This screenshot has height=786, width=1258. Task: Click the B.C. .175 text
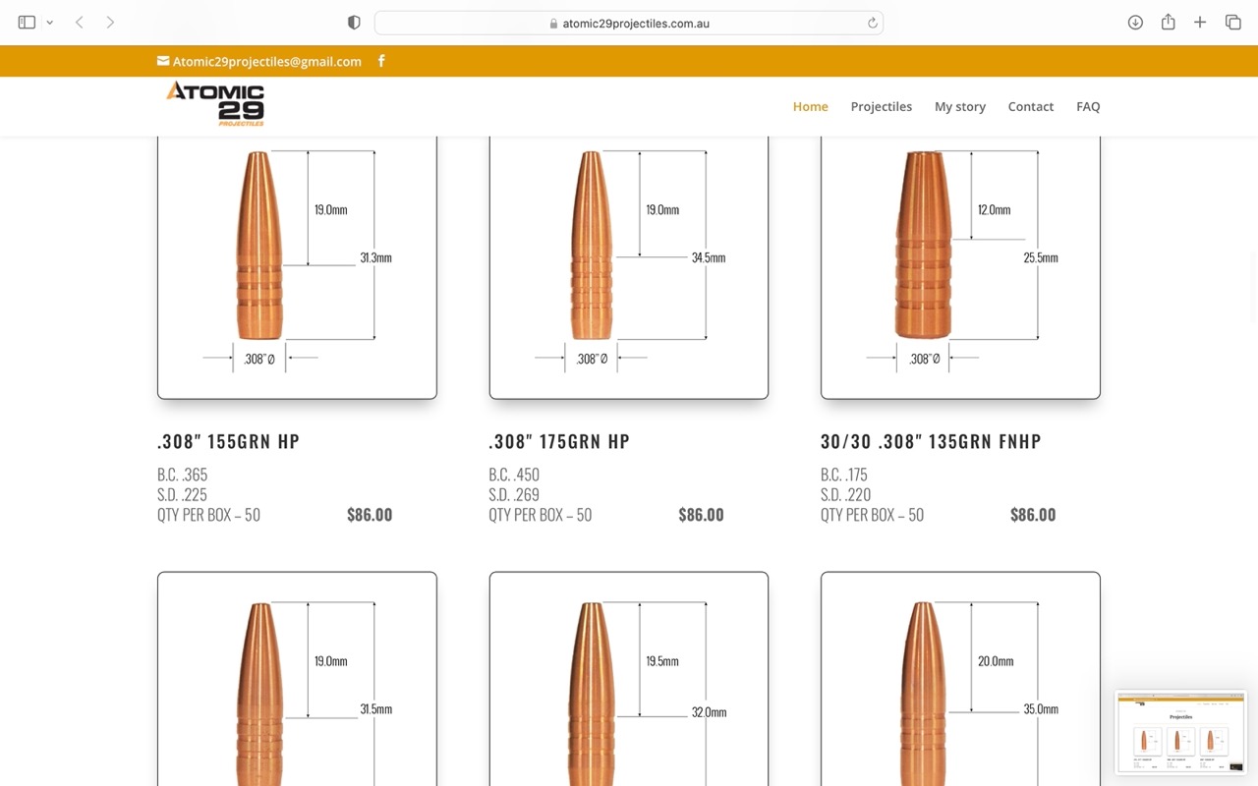[x=844, y=475]
